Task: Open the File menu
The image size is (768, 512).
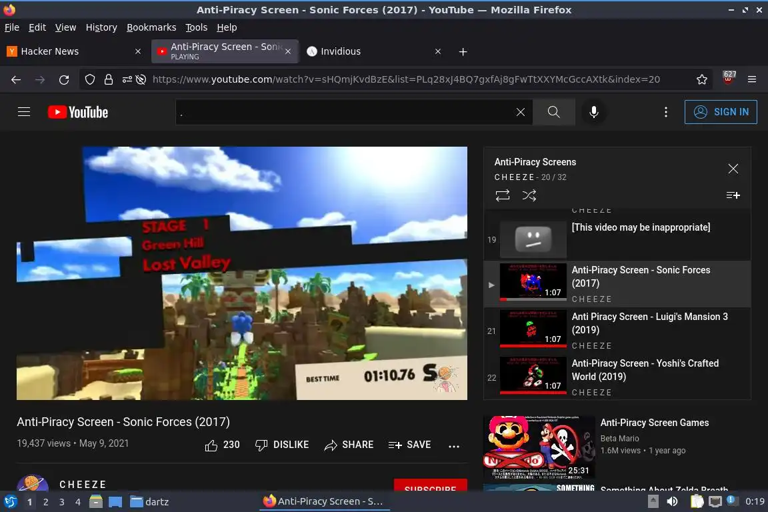Action: pos(12,27)
